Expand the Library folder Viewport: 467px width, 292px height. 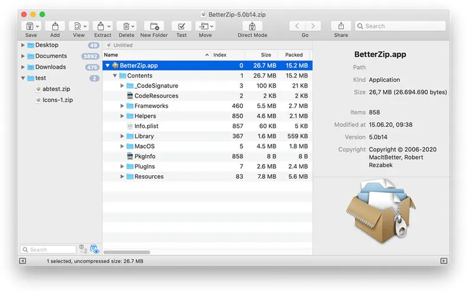coord(122,136)
